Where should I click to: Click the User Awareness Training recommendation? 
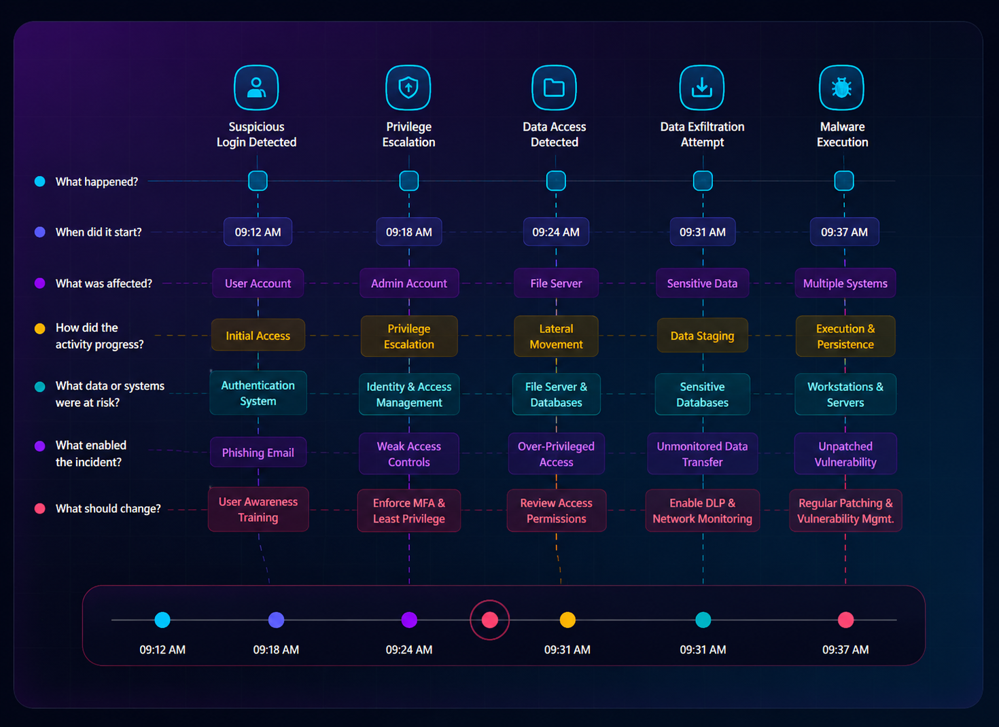pyautogui.click(x=258, y=510)
